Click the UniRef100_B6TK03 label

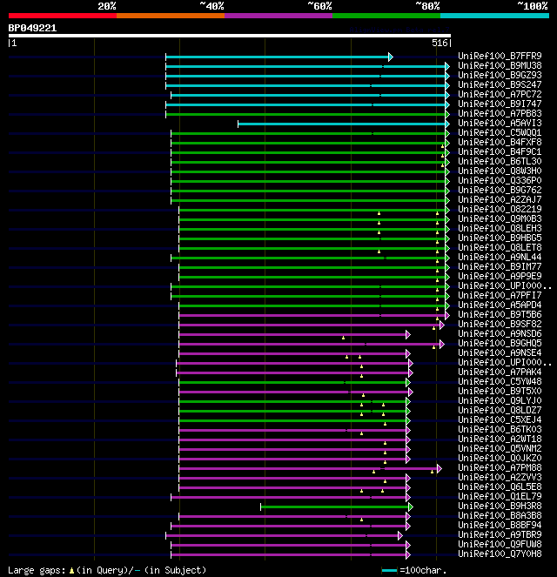coord(500,429)
